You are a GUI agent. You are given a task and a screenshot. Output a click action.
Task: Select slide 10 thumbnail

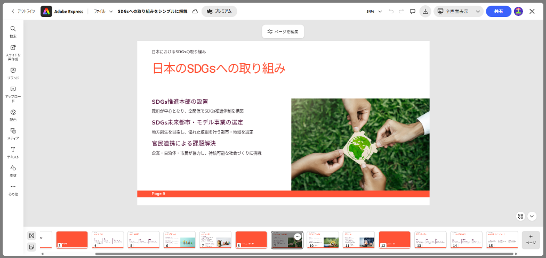tap(323, 240)
